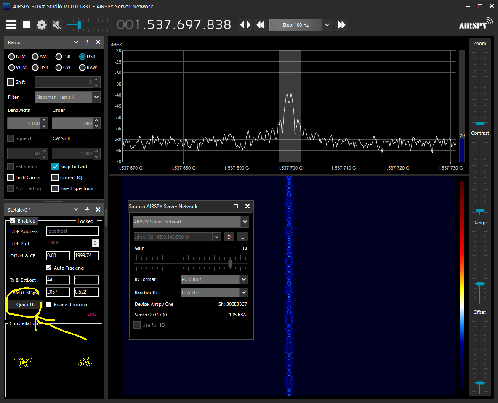498x403 pixels.
Task: Click the Step: 100 Hz button
Action: pos(296,25)
